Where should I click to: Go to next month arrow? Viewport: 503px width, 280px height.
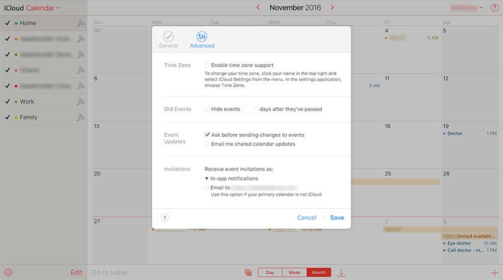tap(332, 8)
